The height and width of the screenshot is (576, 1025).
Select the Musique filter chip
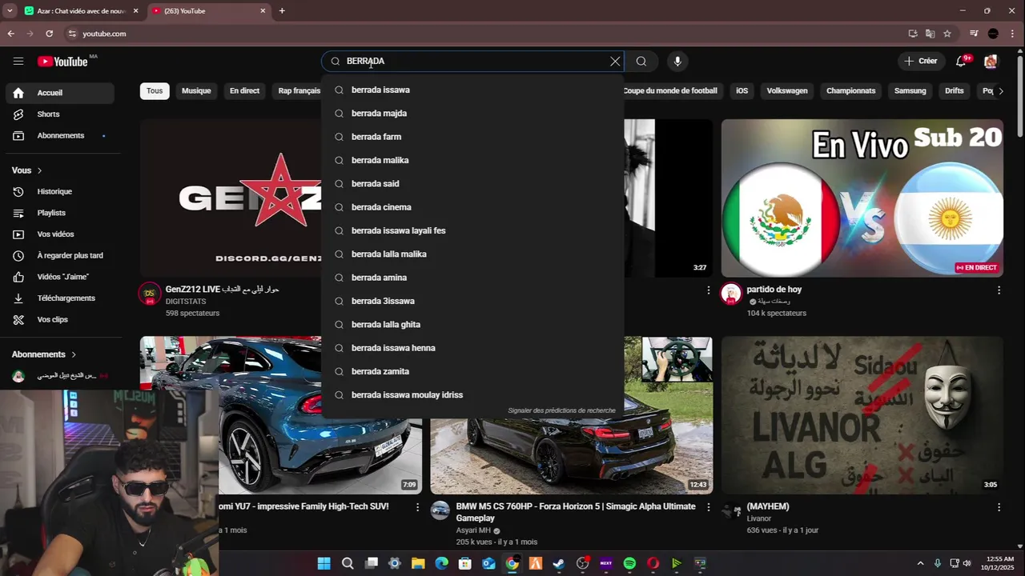pos(196,91)
